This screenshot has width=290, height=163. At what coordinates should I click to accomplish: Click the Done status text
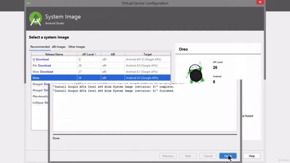[x=56, y=138]
